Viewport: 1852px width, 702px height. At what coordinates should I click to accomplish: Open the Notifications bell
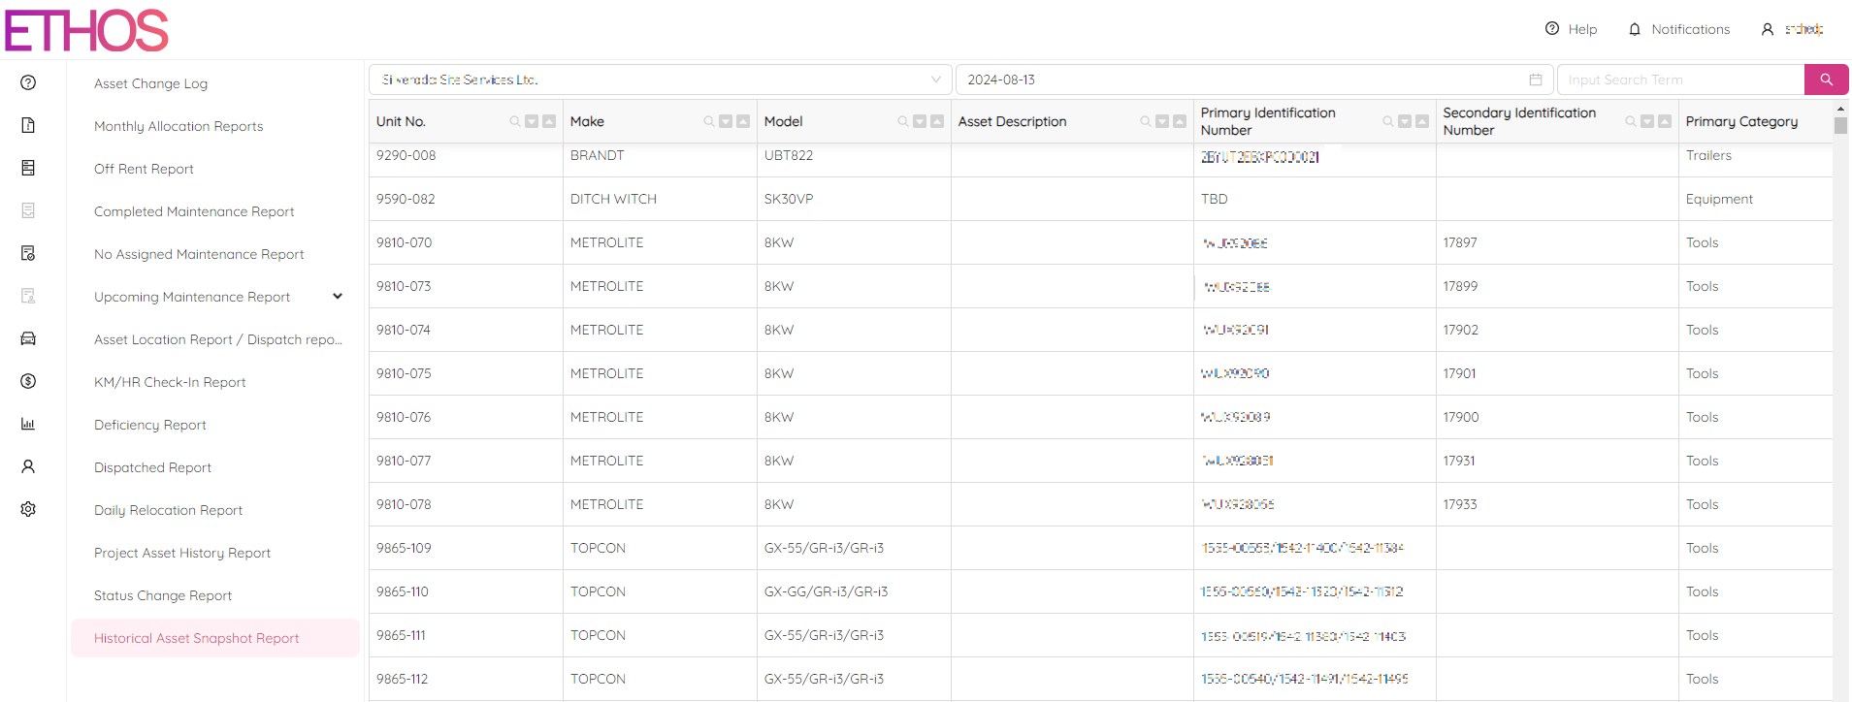[1679, 29]
